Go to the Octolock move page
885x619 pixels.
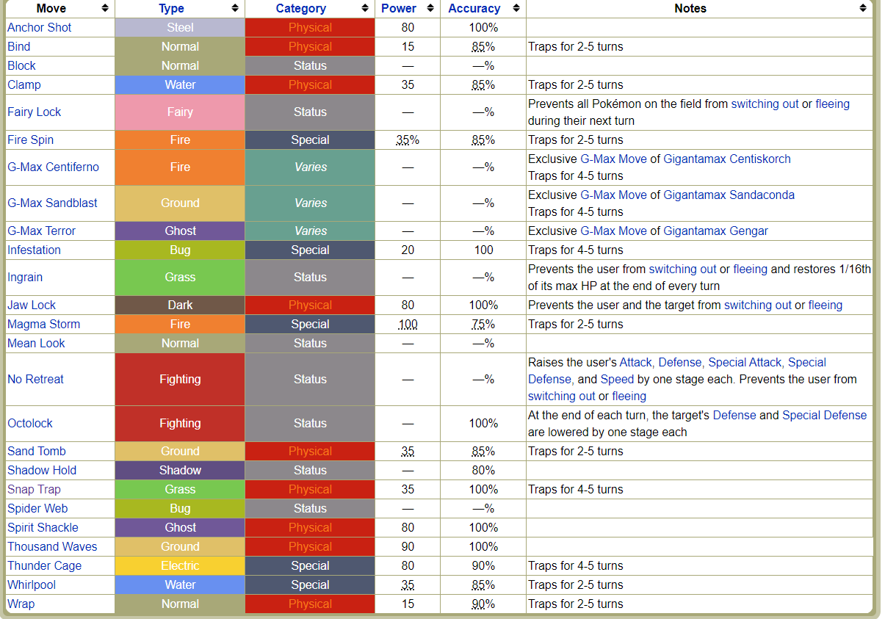(30, 423)
